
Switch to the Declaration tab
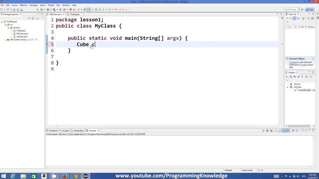pos(78,130)
